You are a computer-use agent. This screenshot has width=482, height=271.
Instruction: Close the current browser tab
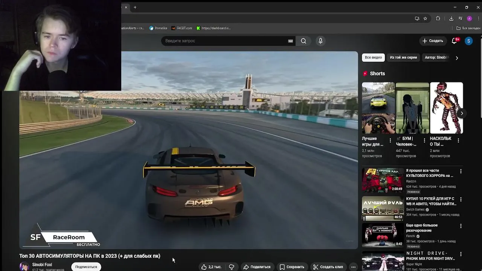(126, 7)
